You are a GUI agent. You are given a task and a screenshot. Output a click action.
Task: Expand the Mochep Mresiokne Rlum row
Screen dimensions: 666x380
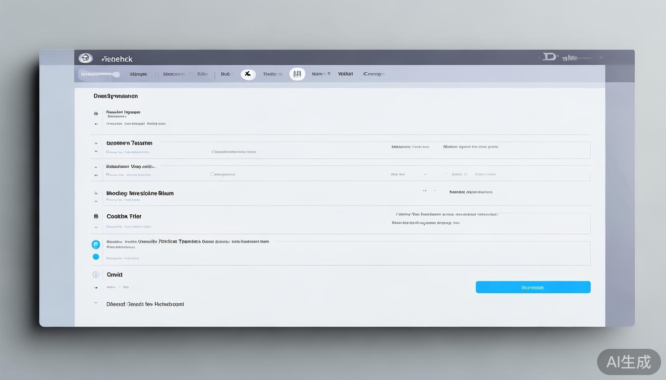96,193
